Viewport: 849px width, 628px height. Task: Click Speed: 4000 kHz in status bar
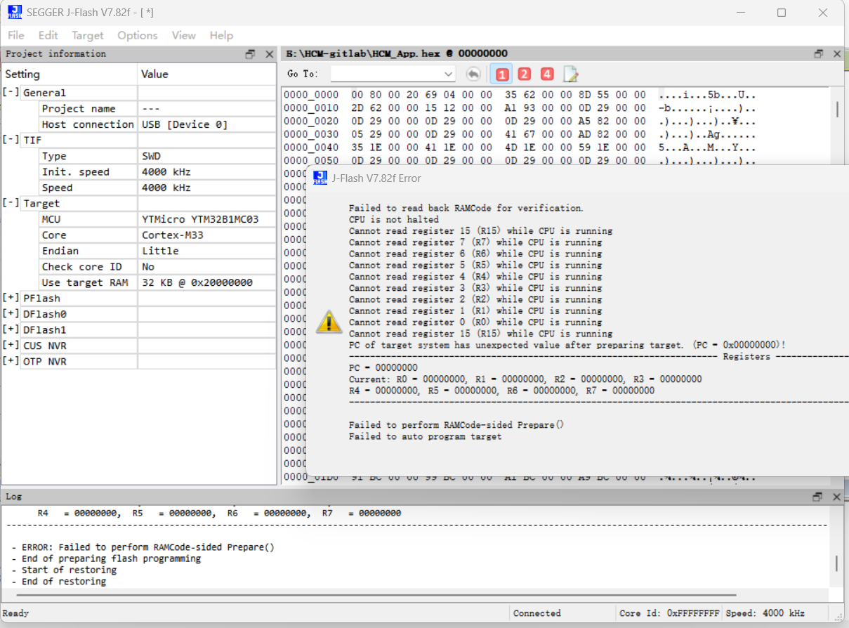(765, 613)
